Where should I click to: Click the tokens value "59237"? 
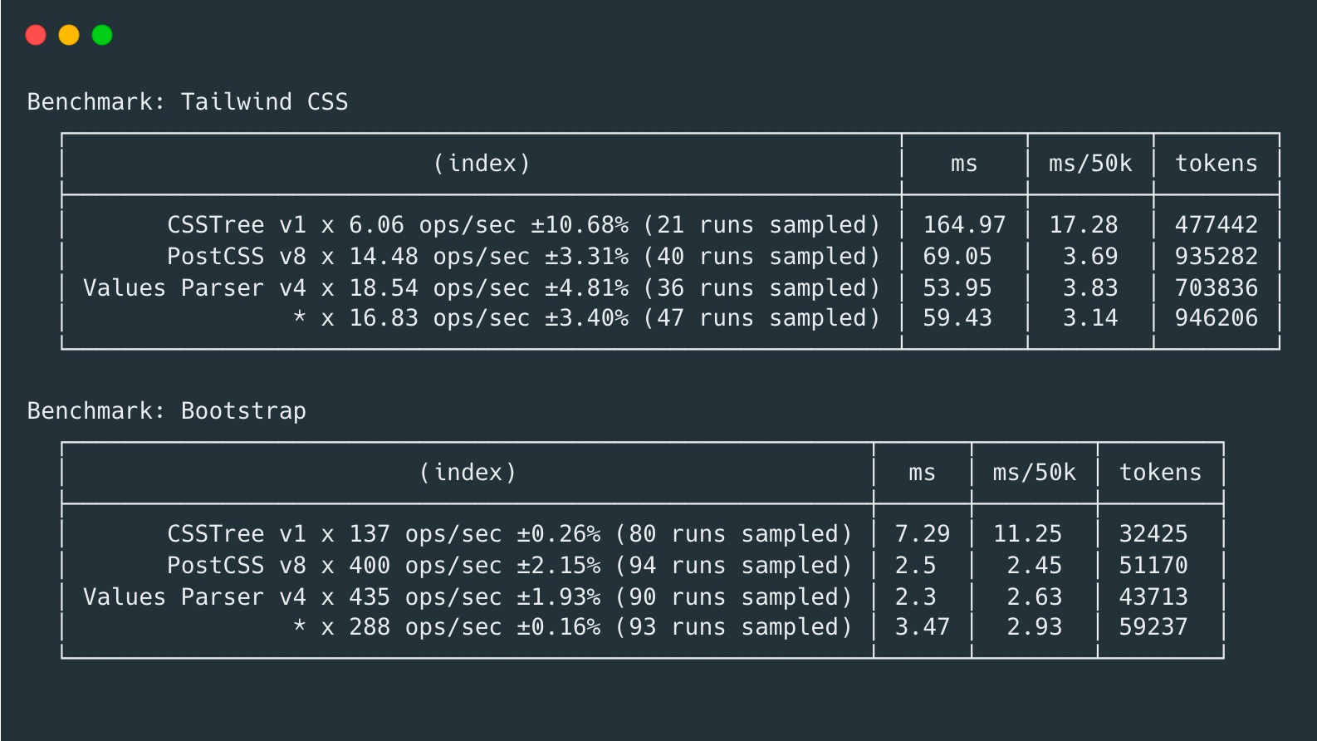[1153, 627]
